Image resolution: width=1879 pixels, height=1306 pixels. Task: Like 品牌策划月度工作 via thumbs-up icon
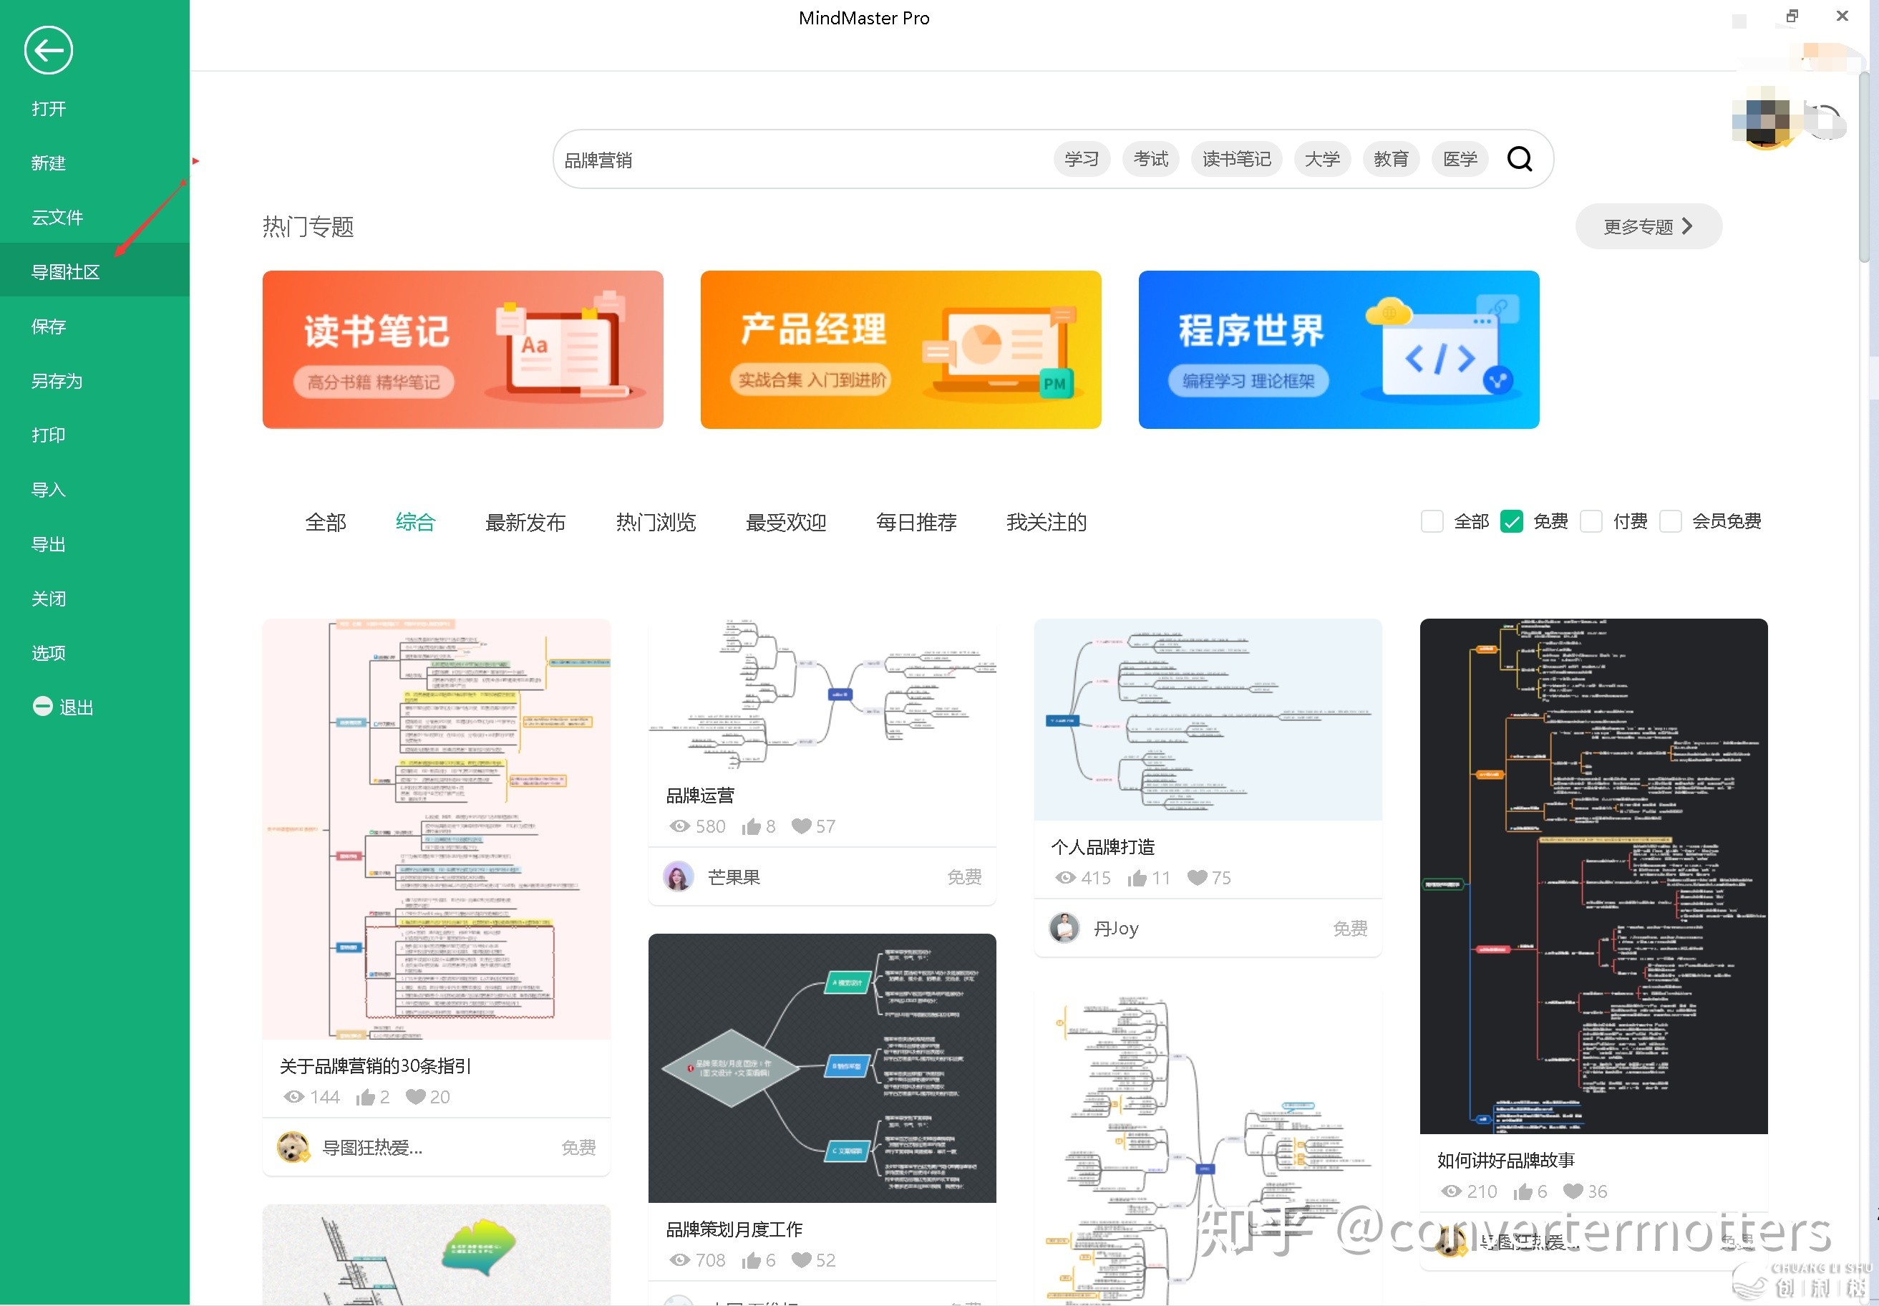751,1261
